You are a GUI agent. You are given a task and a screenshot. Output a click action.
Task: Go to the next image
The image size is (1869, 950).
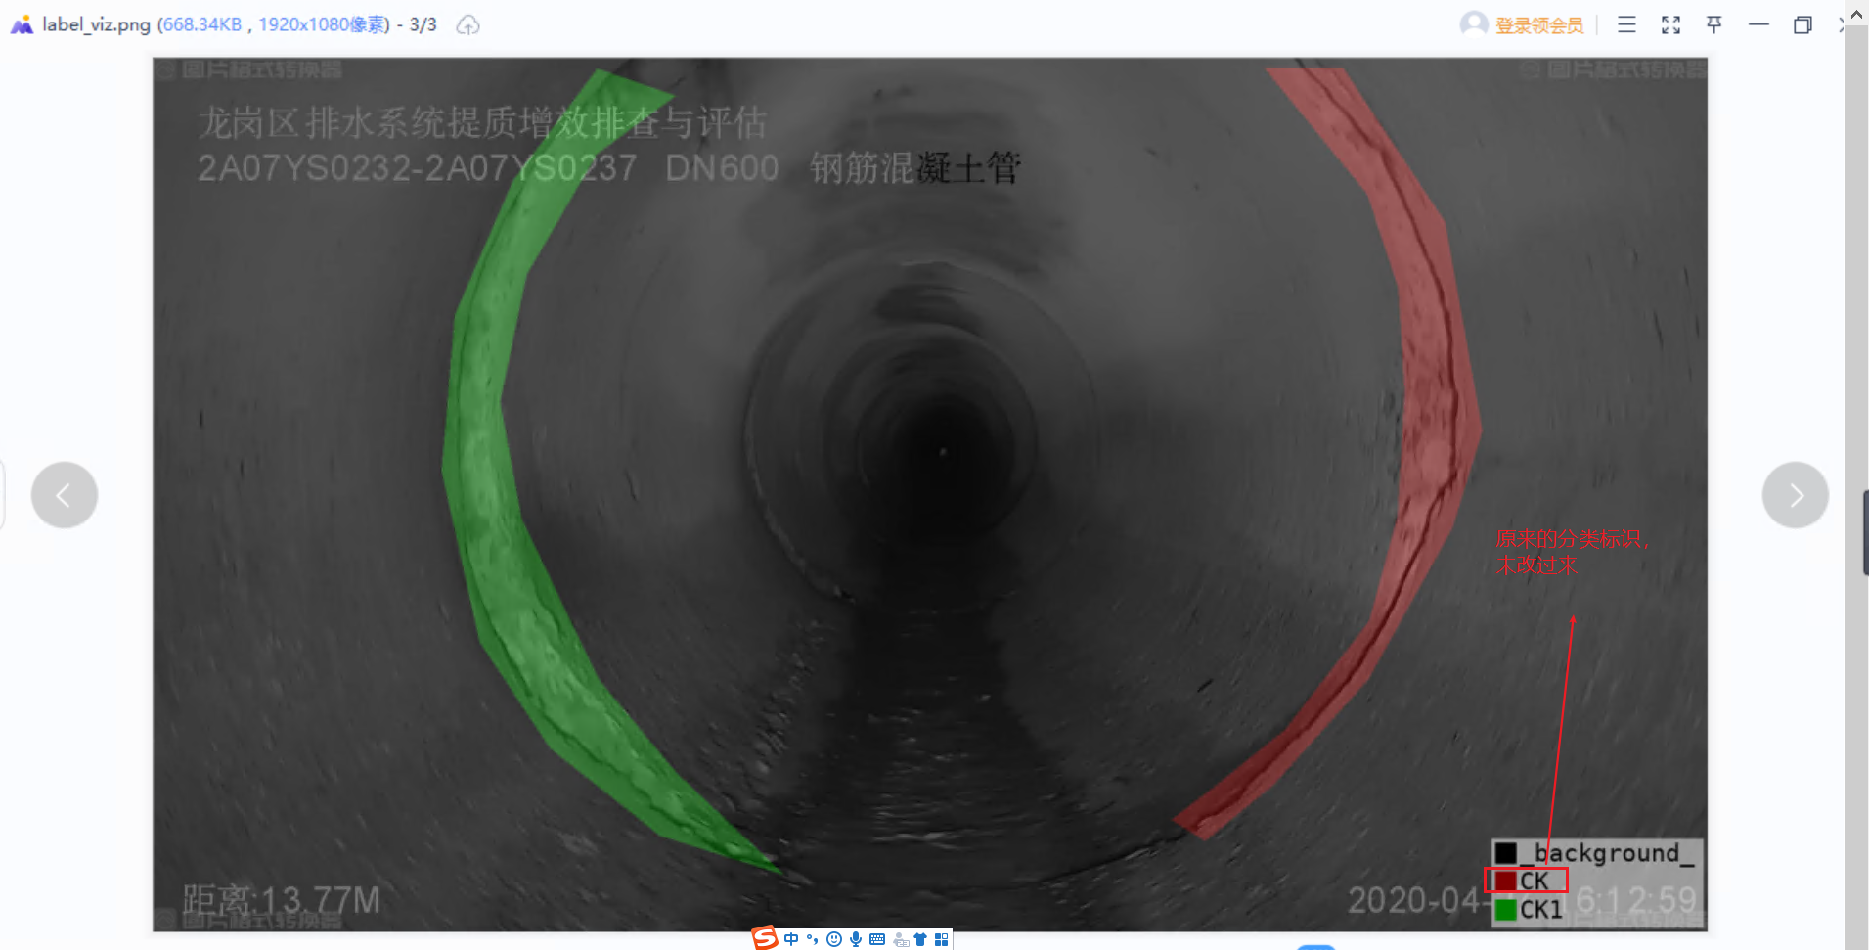(x=1795, y=494)
